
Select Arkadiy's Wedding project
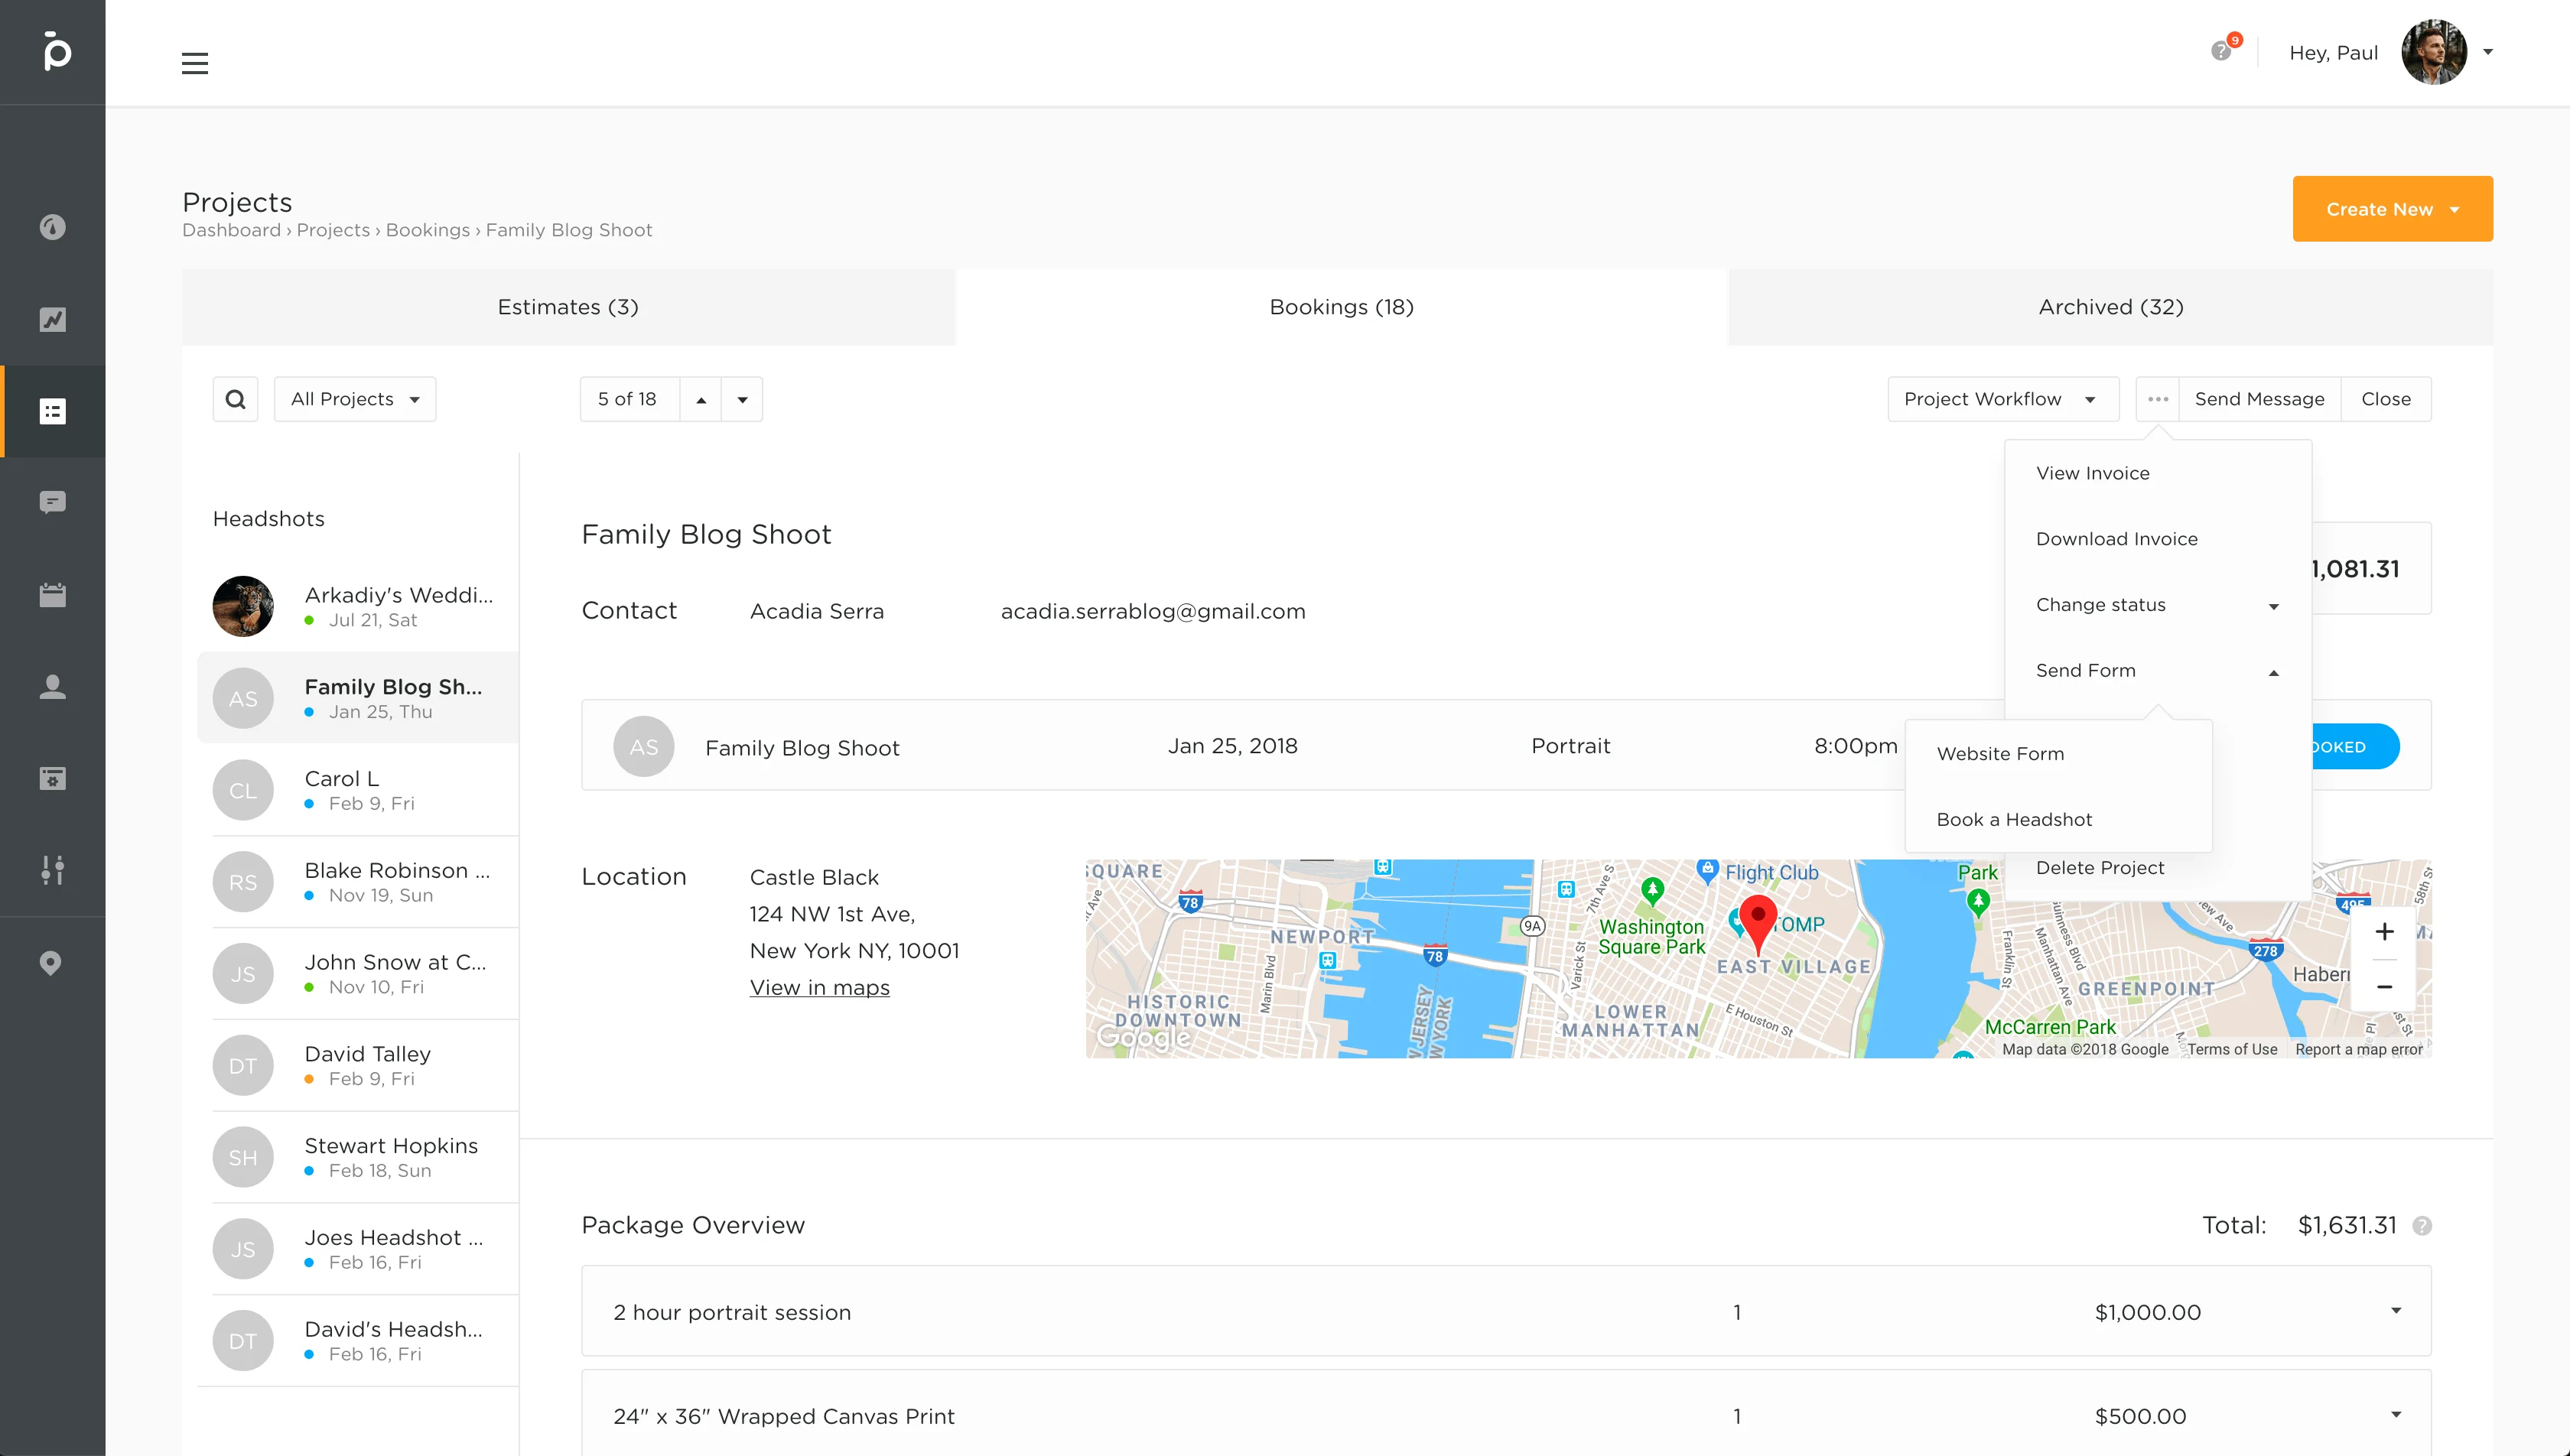pos(358,606)
